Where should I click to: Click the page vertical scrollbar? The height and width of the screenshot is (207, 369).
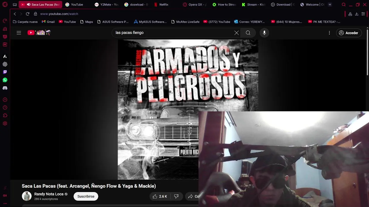(x=368, y=52)
